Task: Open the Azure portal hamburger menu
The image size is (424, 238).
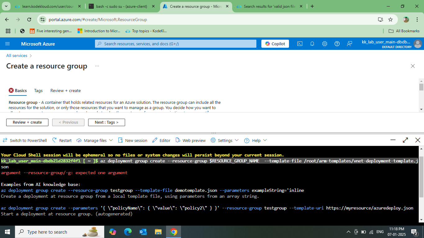Action: (x=7, y=44)
